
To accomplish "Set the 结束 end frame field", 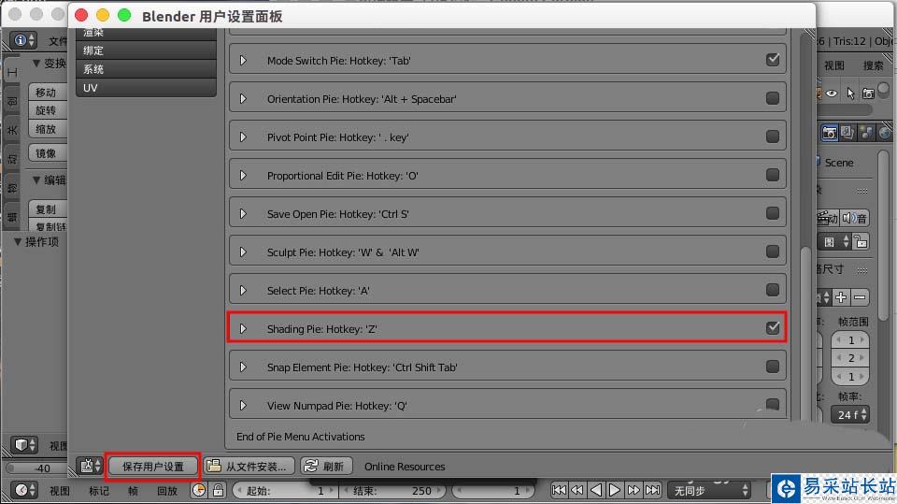I will click(x=393, y=491).
